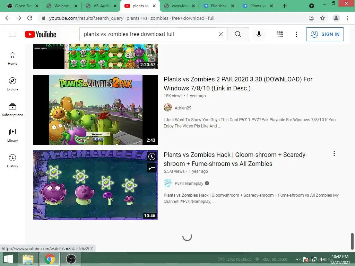Open Subscriptions in the sidebar
The image size is (355, 266).
coord(12,110)
